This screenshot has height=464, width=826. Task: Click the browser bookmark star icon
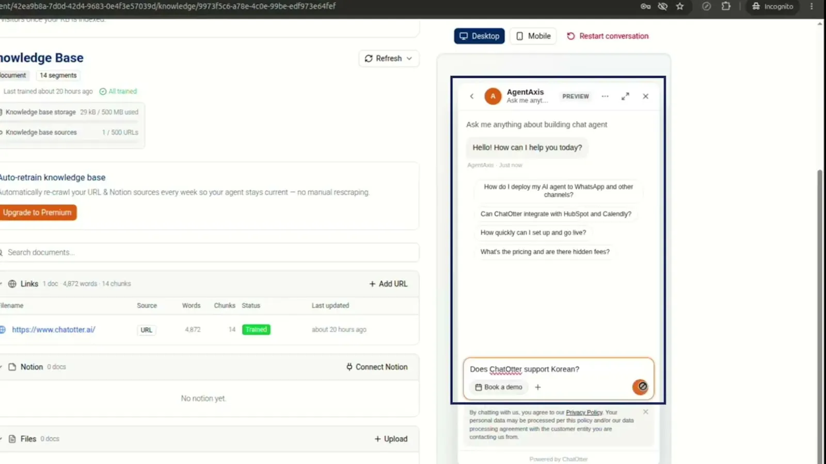(680, 6)
